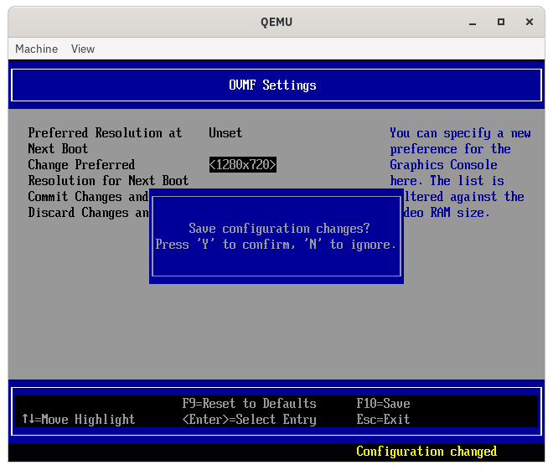Click the Esc=Exit hint
Screen dimensions: 553x470
tap(383, 419)
